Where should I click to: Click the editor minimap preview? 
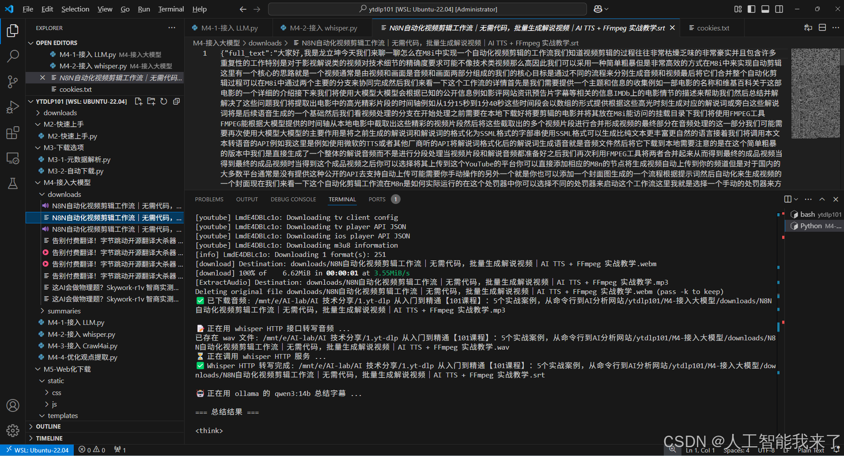tap(815, 93)
